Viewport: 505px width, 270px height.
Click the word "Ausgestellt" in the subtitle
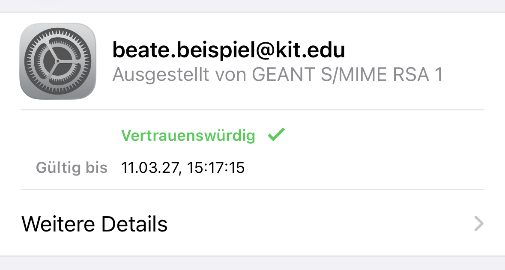coord(161,75)
